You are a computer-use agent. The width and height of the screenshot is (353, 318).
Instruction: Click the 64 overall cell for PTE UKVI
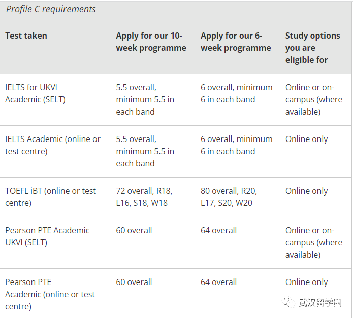(x=218, y=231)
